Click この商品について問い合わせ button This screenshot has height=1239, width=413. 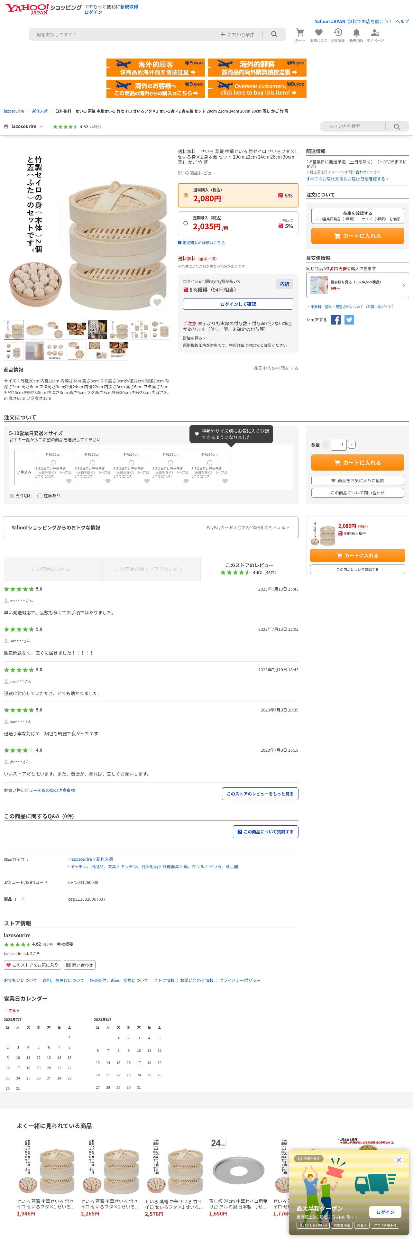[x=357, y=492]
